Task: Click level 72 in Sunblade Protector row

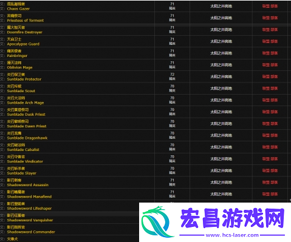Action: (172, 75)
